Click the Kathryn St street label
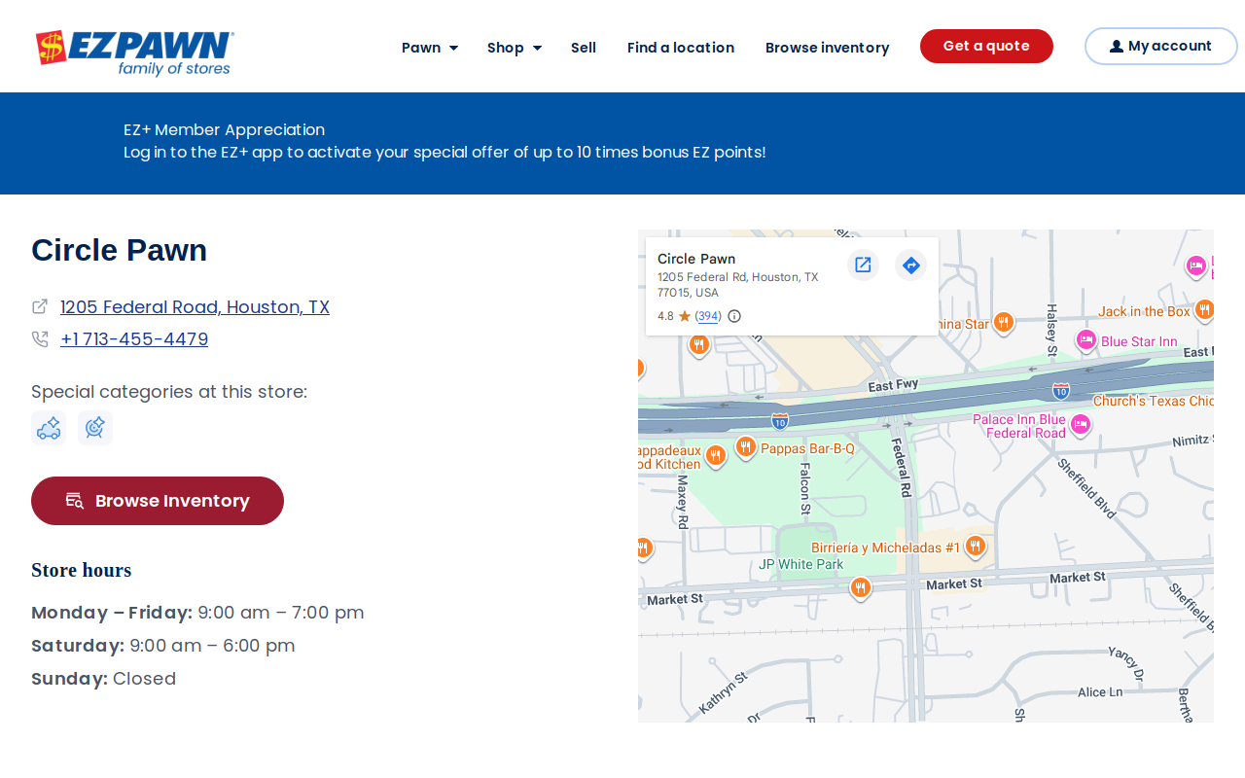 click(x=723, y=692)
